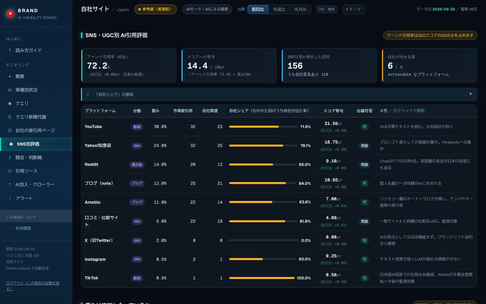Click the AIモード・AIによる概要 pill button

[x=207, y=9]
